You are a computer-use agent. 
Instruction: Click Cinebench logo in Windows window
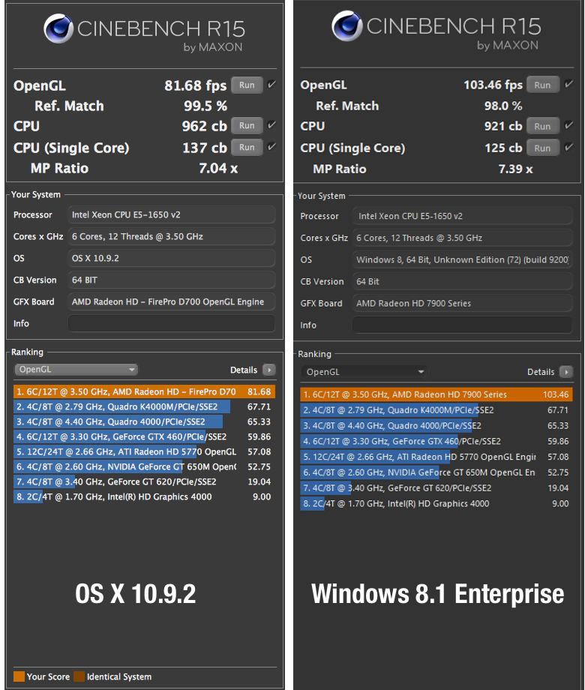coord(346,26)
